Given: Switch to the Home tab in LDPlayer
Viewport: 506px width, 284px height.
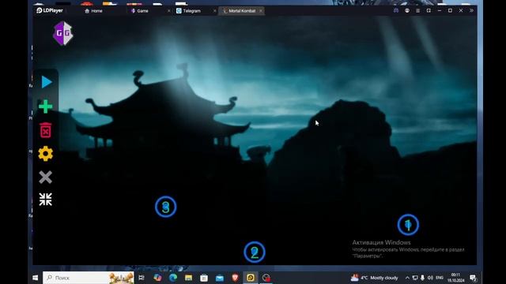Looking at the screenshot, I should tap(93, 11).
